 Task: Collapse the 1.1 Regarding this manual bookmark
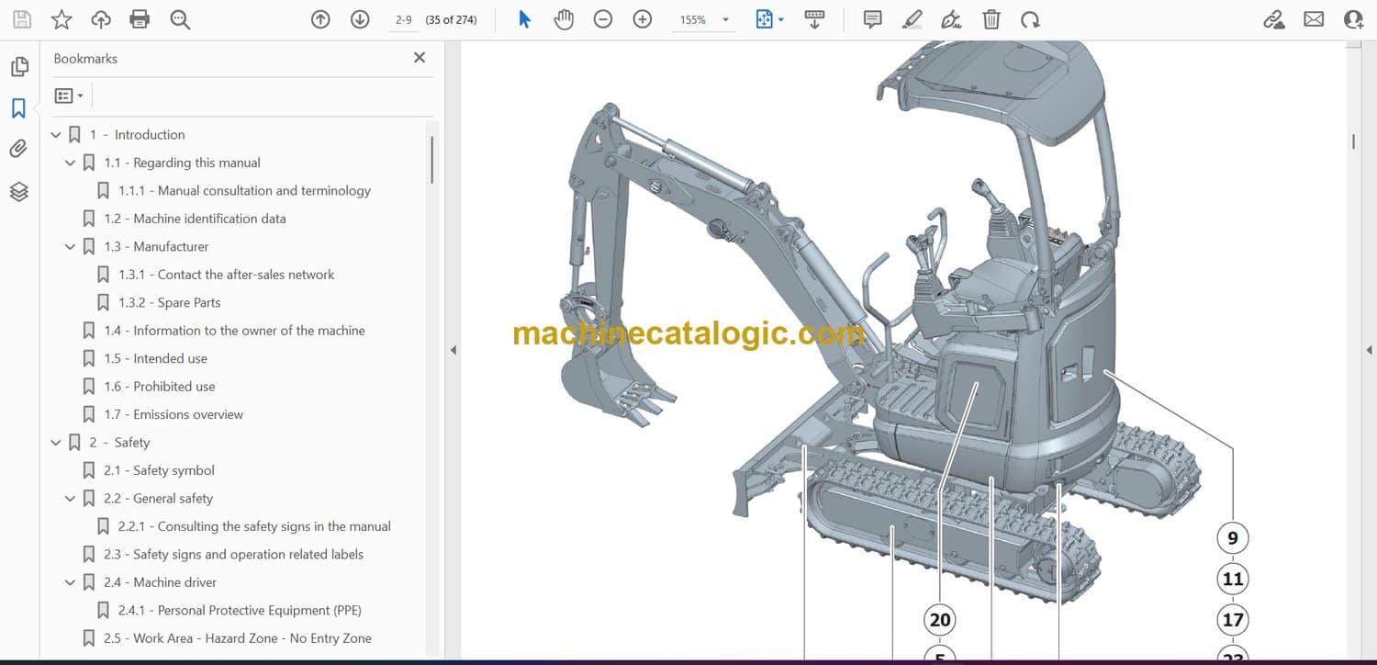[x=70, y=163]
